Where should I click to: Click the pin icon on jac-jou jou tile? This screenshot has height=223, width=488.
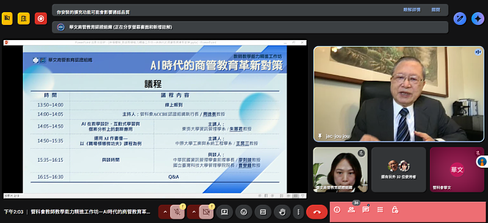pyautogui.click(x=320, y=137)
